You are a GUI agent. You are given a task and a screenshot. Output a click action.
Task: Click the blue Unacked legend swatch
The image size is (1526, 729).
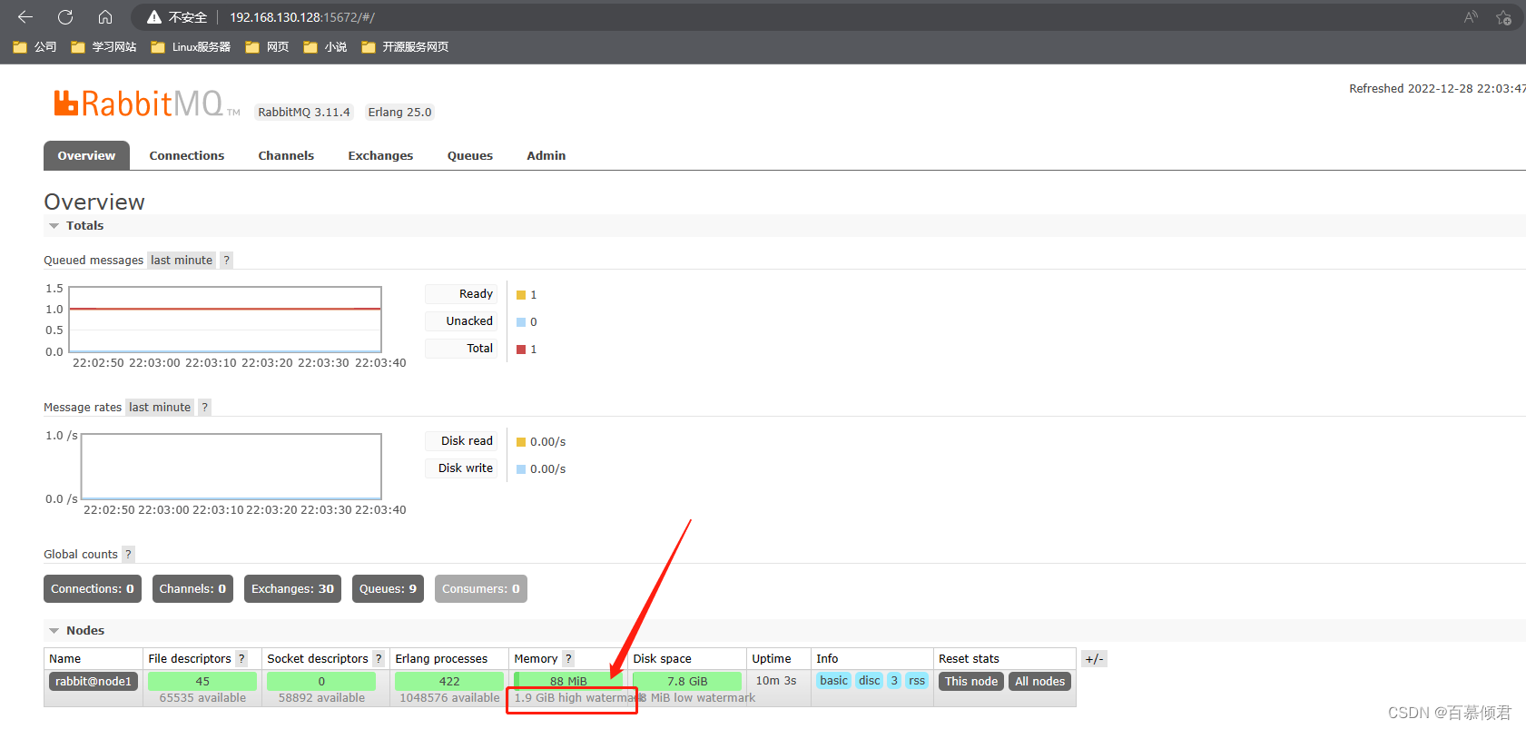click(521, 322)
